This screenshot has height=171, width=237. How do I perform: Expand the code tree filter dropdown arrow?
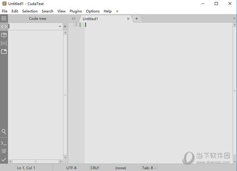pyautogui.click(x=60, y=26)
